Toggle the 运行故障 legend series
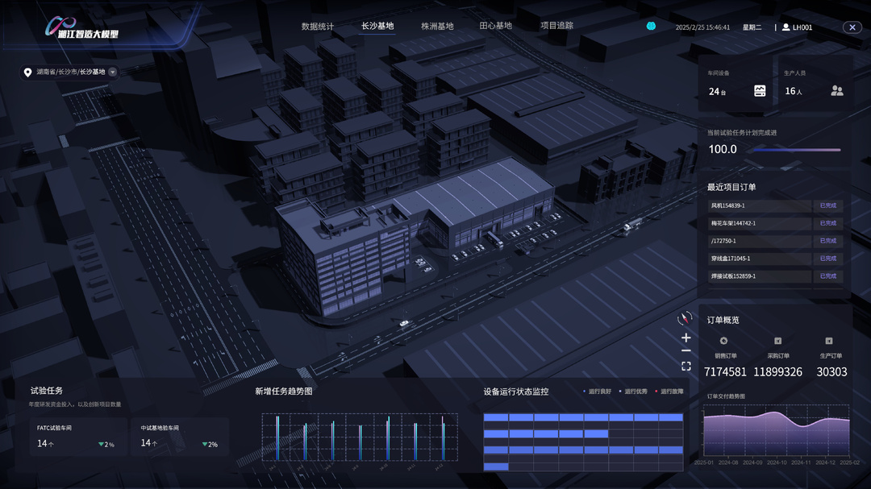 [x=669, y=392]
